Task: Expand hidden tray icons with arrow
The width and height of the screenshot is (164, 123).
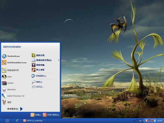Action: 143,120
